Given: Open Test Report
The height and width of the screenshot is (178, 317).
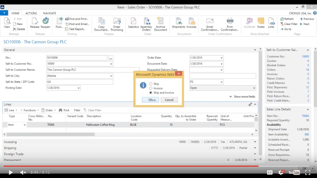Looking at the screenshot, I should point(75,29).
